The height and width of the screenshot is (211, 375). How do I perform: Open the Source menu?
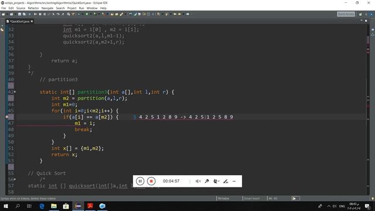point(21,8)
